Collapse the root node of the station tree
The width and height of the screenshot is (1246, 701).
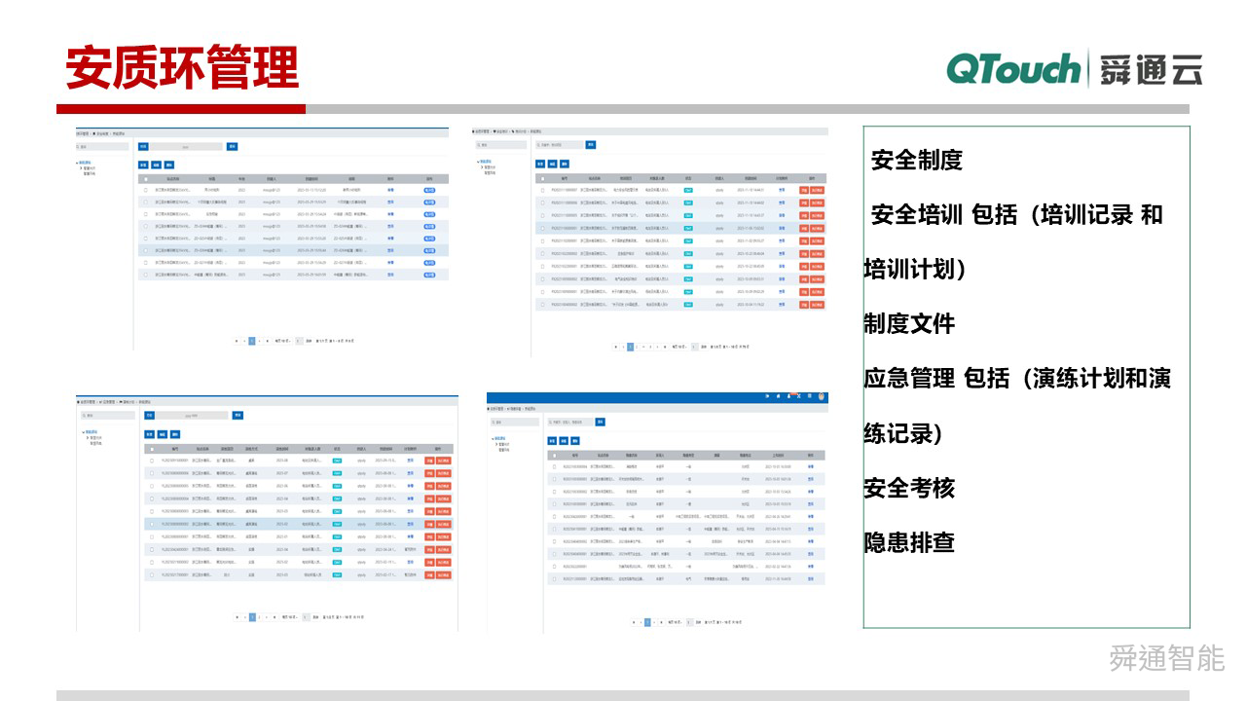click(x=476, y=162)
